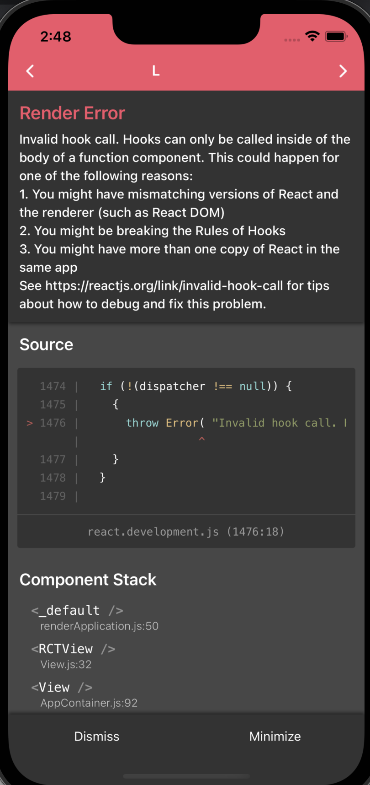Navigate to next log with right chevron
The height and width of the screenshot is (785, 370).
[x=343, y=71]
